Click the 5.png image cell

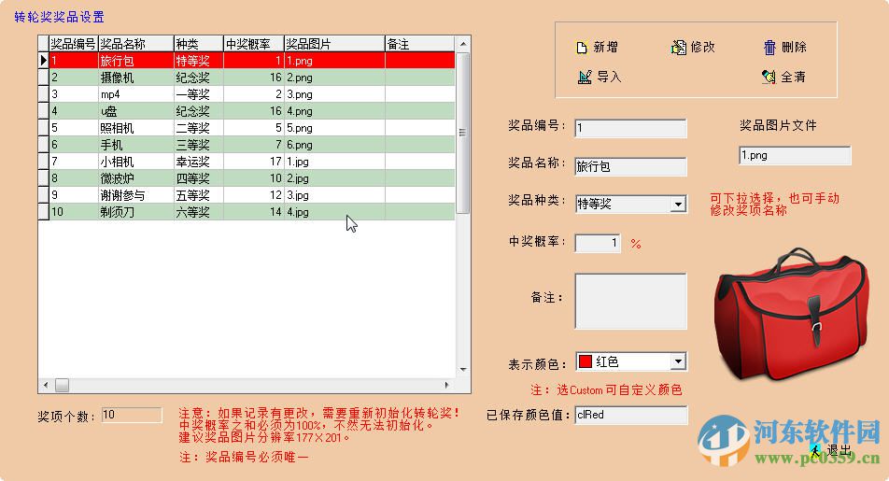[x=334, y=128]
